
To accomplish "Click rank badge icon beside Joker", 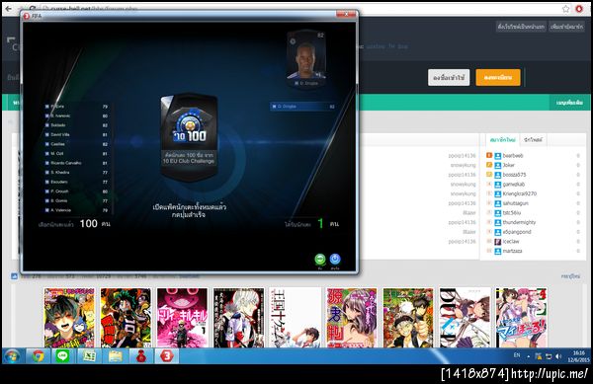I will 489,165.
